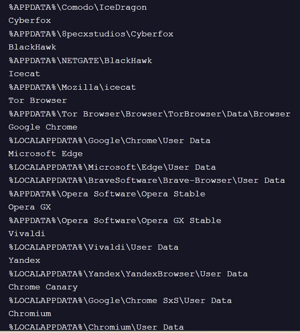
Task: Click the Vivaldi User Data path line
Action: 93,247
